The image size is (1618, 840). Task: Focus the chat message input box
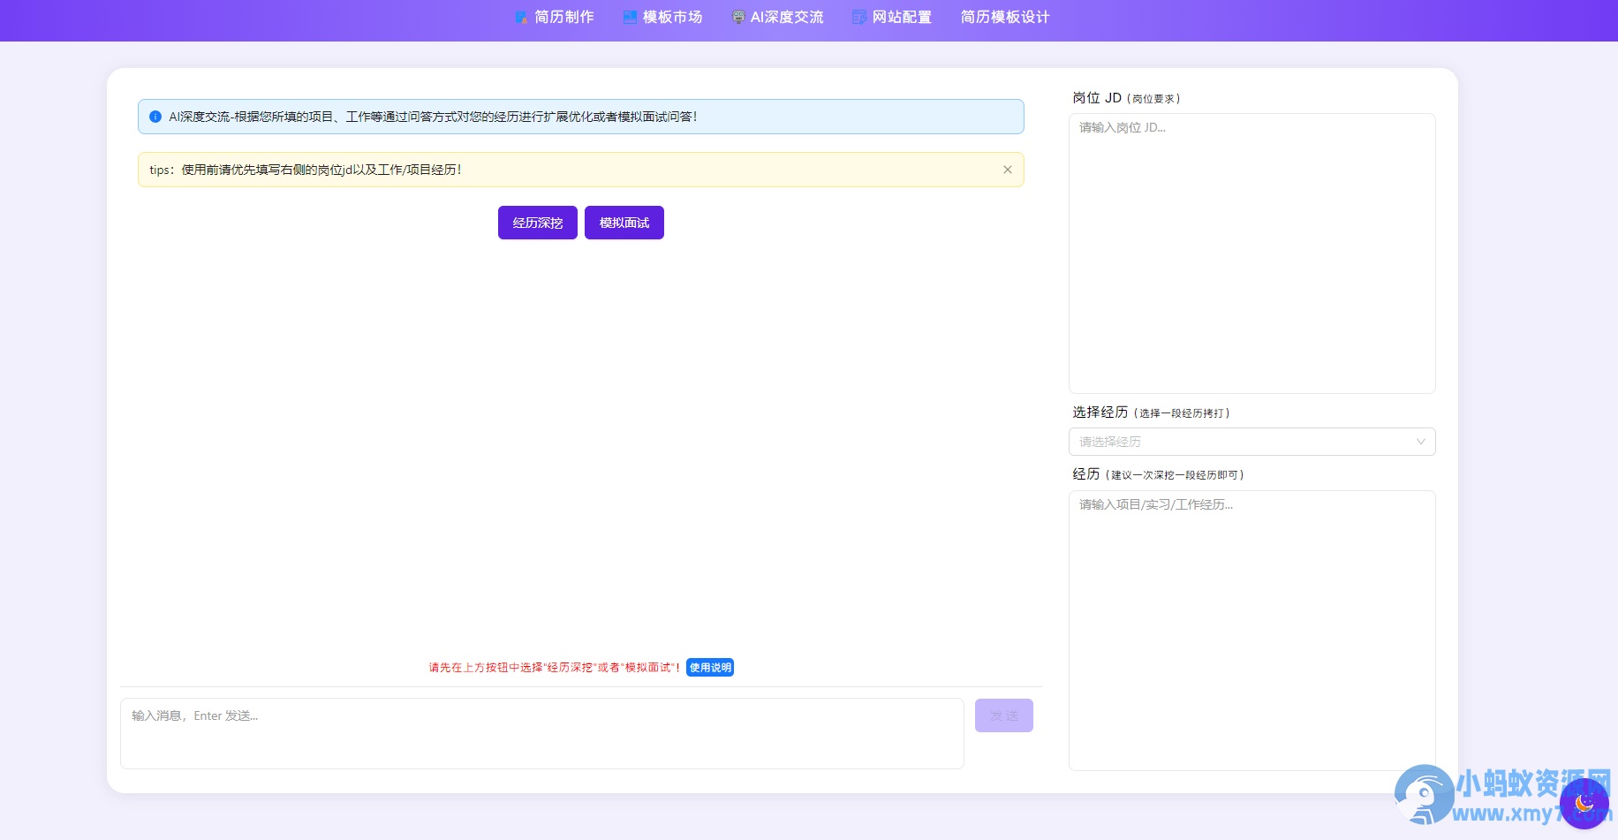click(542, 733)
